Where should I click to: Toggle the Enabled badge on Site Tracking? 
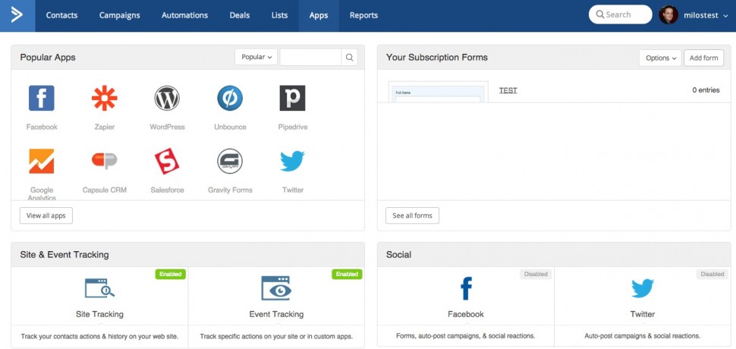[x=171, y=274]
